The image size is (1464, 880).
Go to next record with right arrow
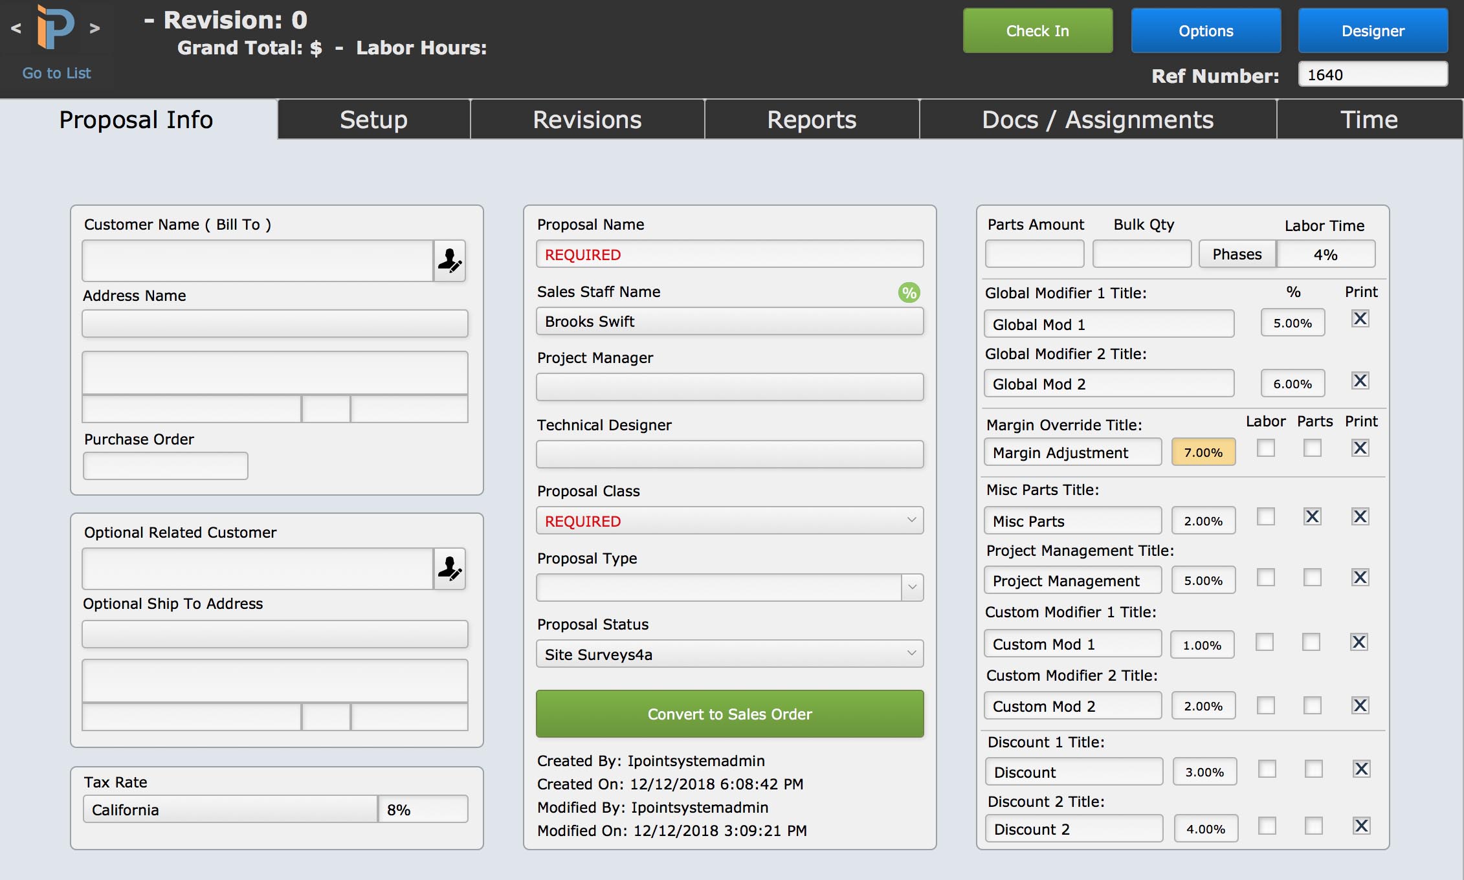pyautogui.click(x=95, y=28)
